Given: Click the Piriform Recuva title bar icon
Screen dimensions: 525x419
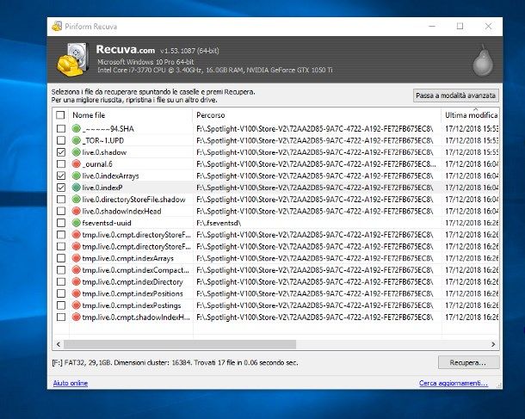Looking at the screenshot, I should [57, 27].
